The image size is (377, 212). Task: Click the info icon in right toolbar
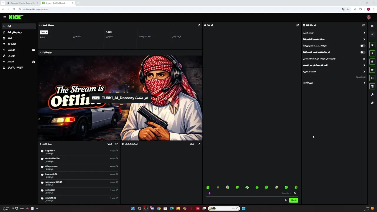coord(372,26)
